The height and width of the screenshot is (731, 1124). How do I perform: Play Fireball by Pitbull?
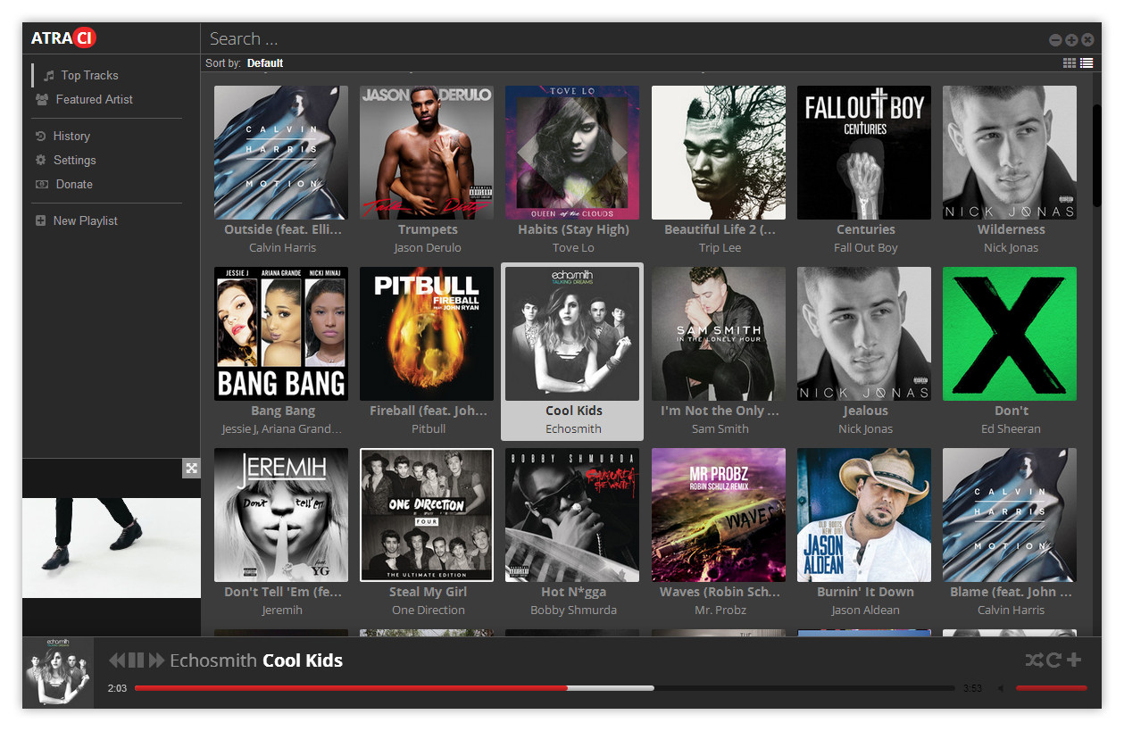pyautogui.click(x=427, y=334)
